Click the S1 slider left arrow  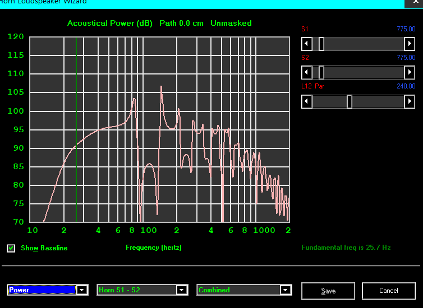point(307,44)
